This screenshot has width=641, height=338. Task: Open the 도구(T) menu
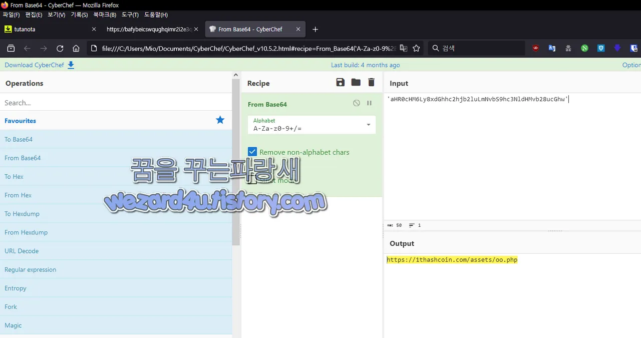(130, 15)
